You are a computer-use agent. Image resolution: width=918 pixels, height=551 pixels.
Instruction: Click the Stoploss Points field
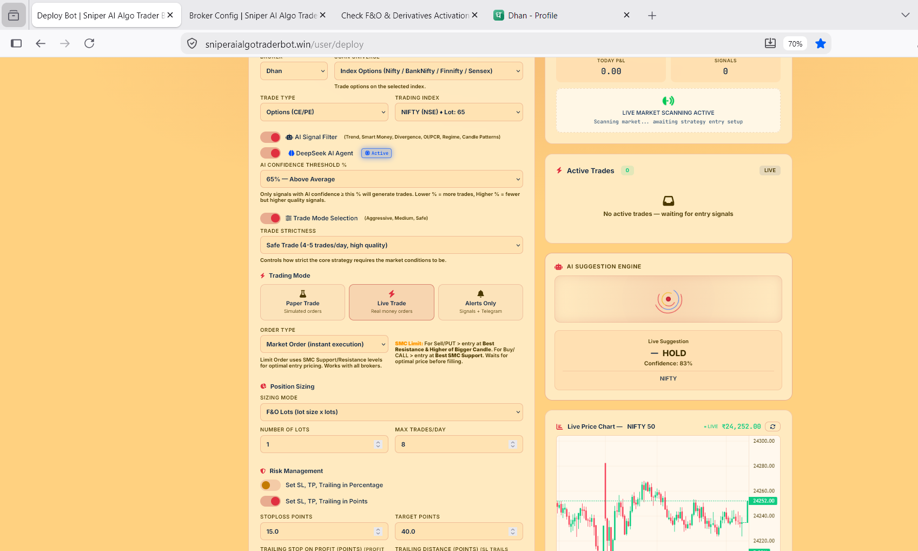324,532
